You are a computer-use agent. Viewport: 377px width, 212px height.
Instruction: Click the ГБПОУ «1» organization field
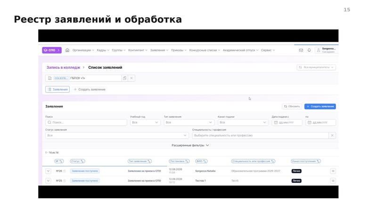[83, 78]
